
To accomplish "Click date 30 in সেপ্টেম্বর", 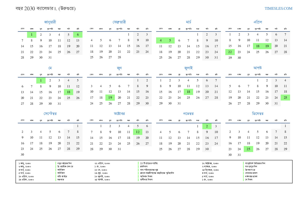I will coord(22,155).
